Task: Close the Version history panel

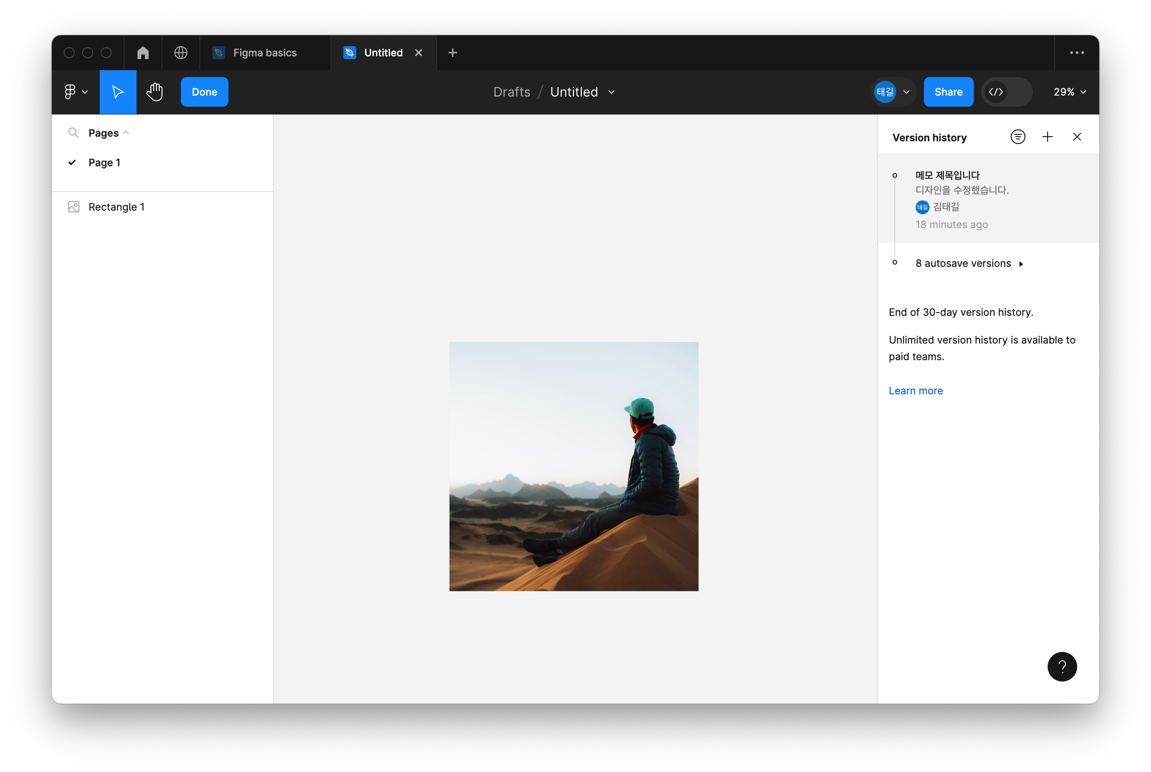Action: pyautogui.click(x=1077, y=137)
